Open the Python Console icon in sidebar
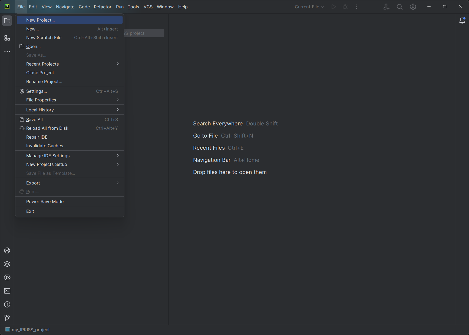Screen dimensions: 469x335 coord(7,251)
